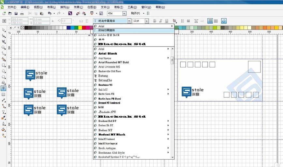Image resolution: width=283 pixels, height=167 pixels.
Task: Select the Outline pen tool
Action: (4, 124)
